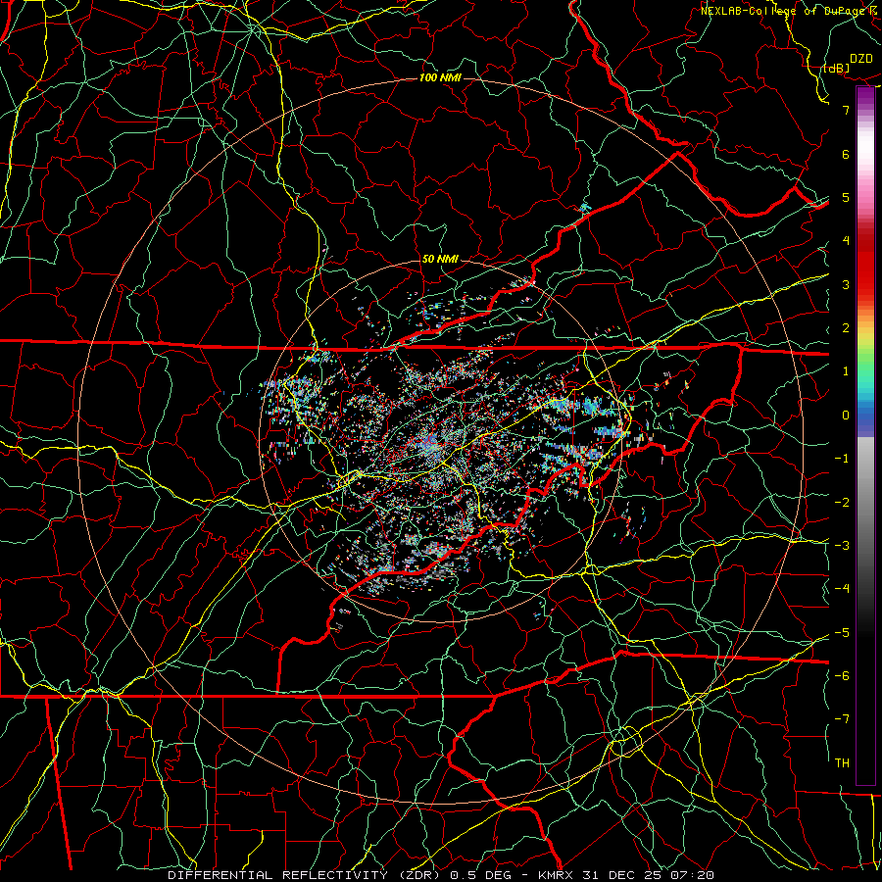Click the 1 value on the color scale
Viewport: 882px width, 882px height.
(846, 371)
